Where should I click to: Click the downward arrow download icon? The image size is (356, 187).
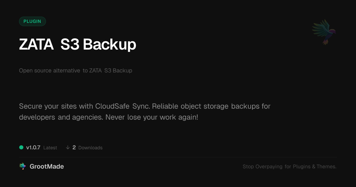[68, 148]
